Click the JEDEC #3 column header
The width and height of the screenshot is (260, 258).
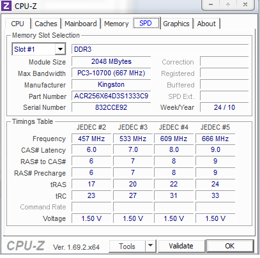point(133,127)
